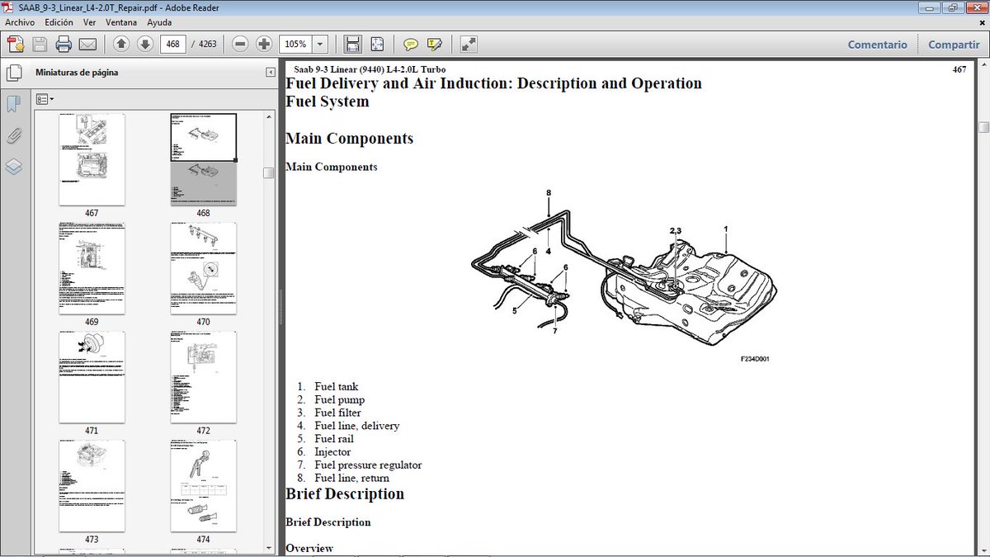This screenshot has height=557, width=990.
Task: Go to next page arrow
Action: click(145, 44)
